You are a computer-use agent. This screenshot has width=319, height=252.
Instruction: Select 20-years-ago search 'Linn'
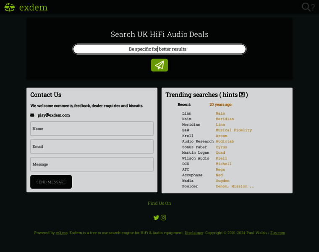pos(220,125)
